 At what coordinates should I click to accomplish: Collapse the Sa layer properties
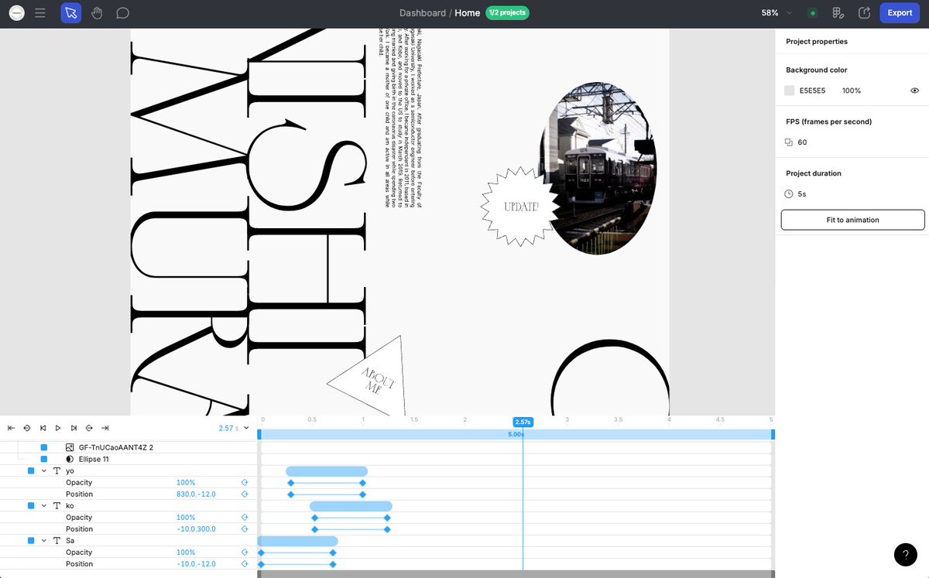pyautogui.click(x=43, y=540)
